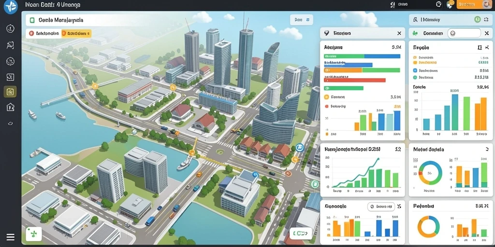Expand the second chart card using its square icon

coord(480,48)
